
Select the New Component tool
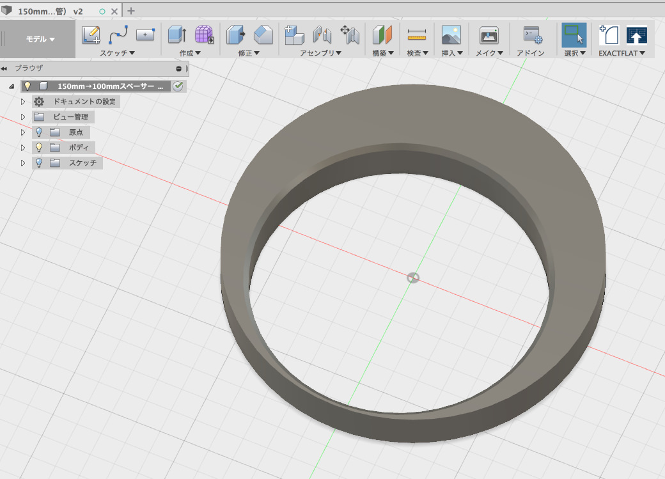(x=294, y=35)
